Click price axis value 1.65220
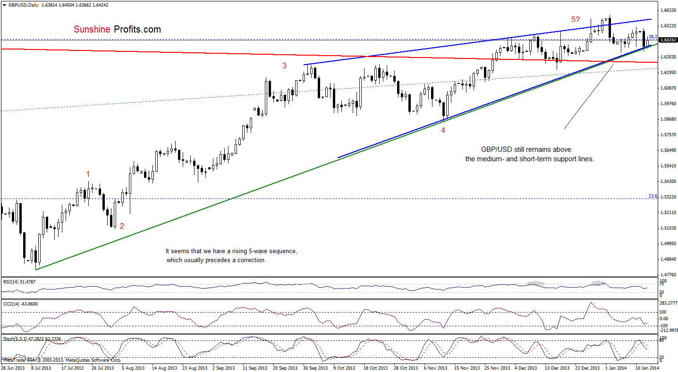The height and width of the screenshot is (372, 678). pos(667,25)
